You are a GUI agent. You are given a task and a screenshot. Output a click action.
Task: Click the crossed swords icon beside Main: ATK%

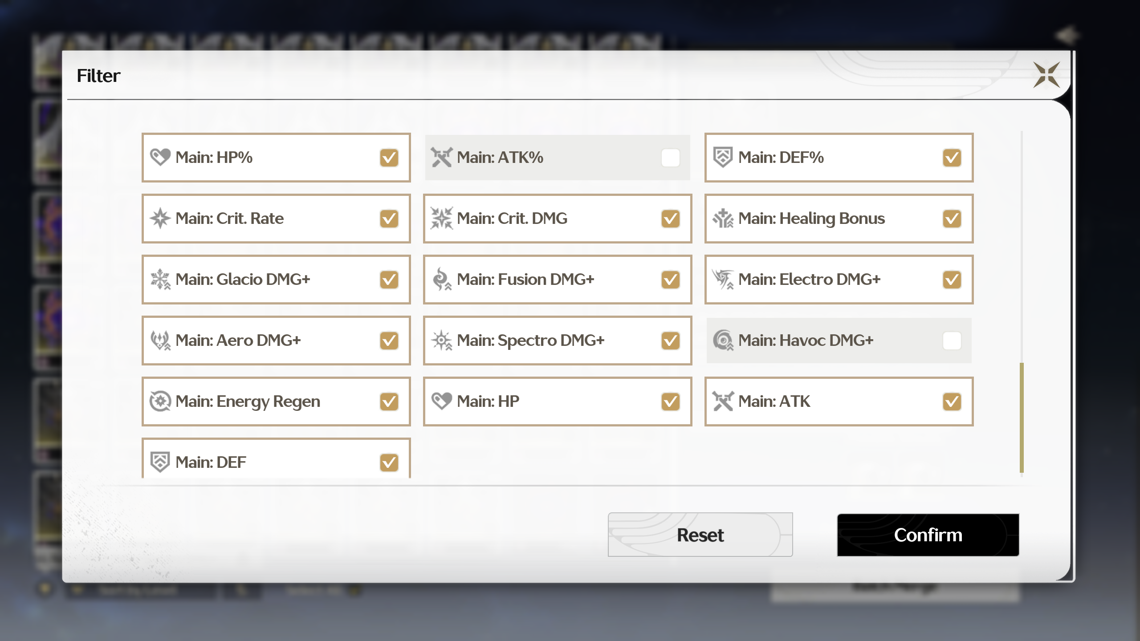click(x=441, y=157)
